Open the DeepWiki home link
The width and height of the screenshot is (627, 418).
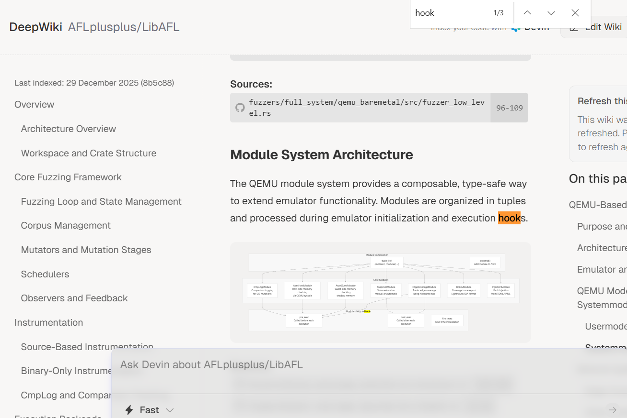35,27
